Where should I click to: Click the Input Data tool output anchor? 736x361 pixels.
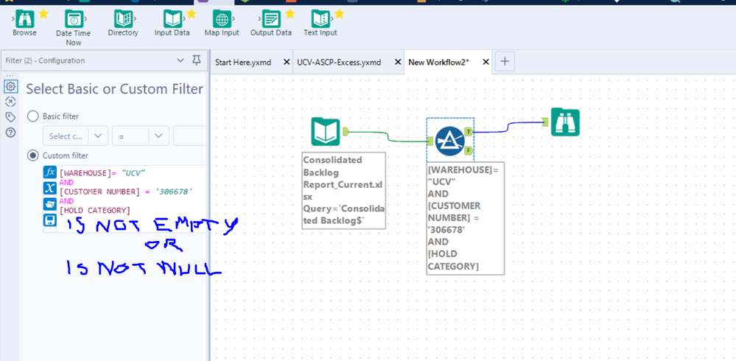coord(345,131)
